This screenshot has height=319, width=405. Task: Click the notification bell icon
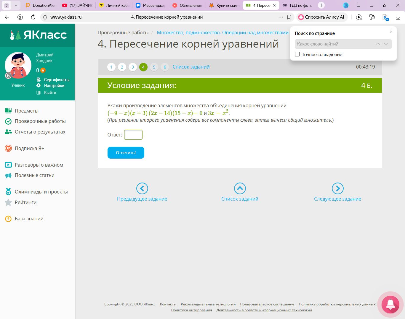[390, 304]
